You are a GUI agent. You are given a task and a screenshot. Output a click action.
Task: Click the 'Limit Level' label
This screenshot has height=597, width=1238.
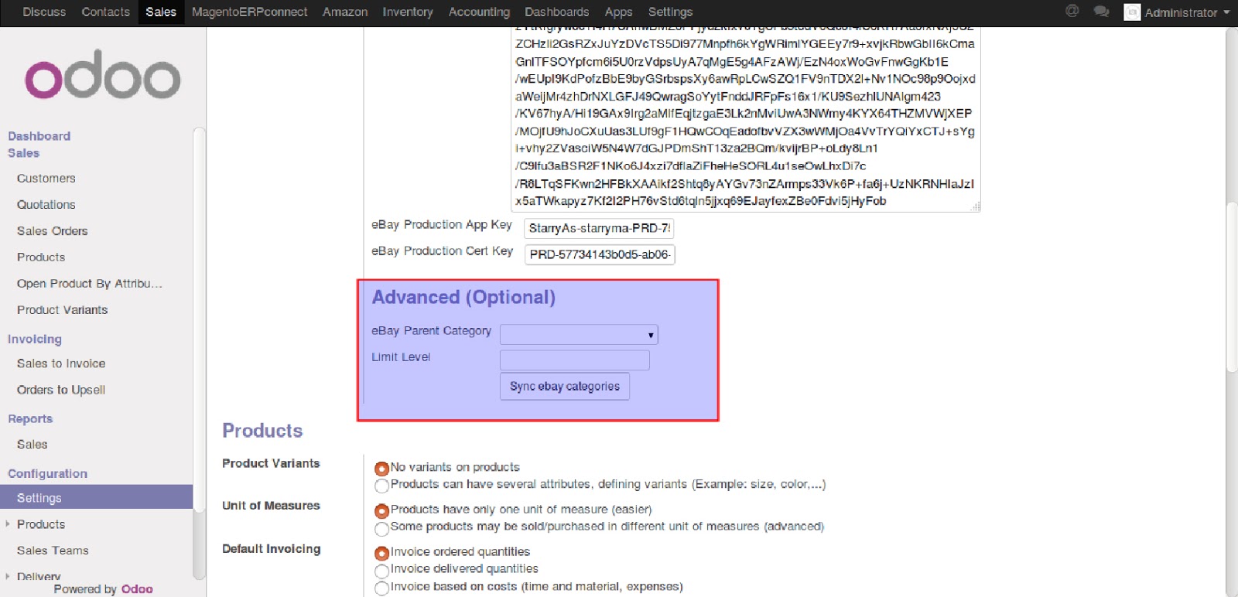[x=401, y=357]
